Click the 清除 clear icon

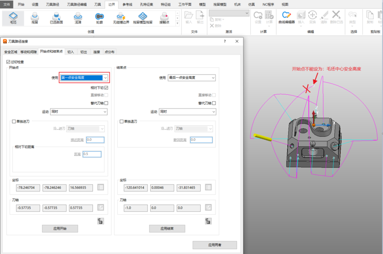pyautogui.click(x=324, y=17)
